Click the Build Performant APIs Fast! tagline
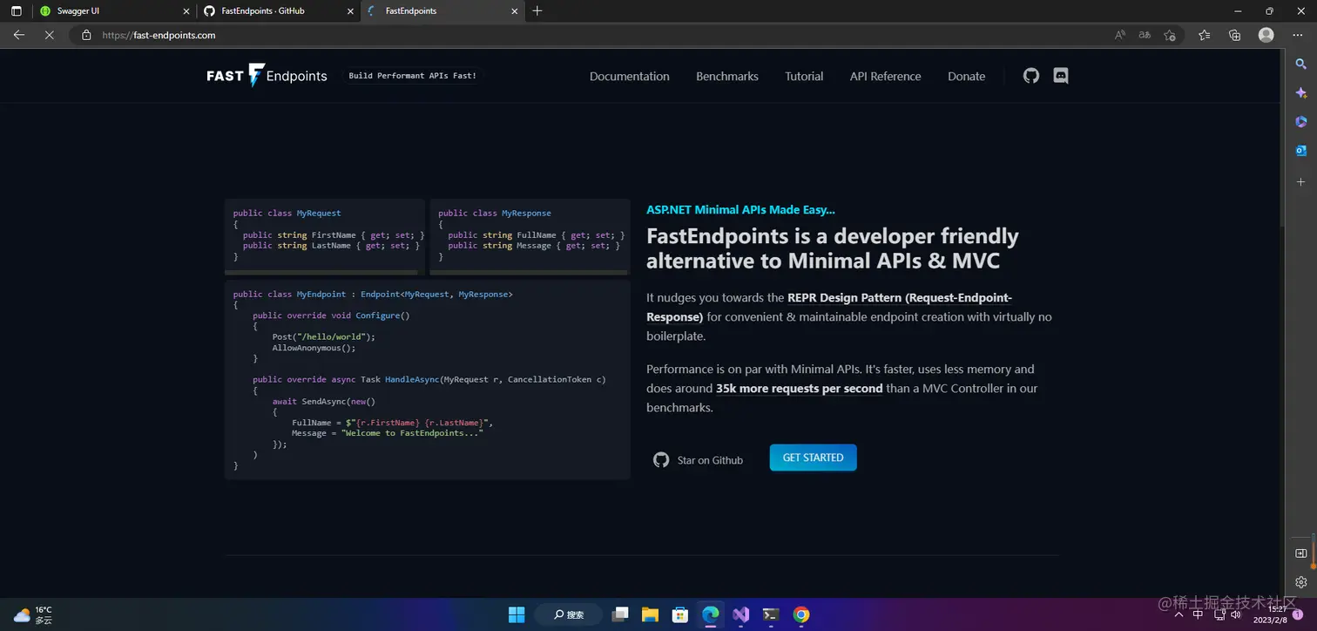The image size is (1317, 631). 413,76
